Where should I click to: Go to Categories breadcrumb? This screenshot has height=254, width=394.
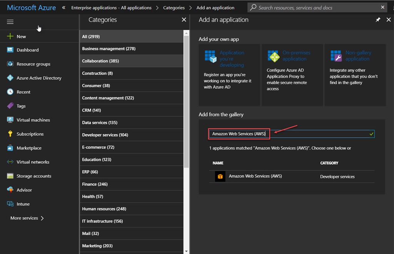(174, 8)
